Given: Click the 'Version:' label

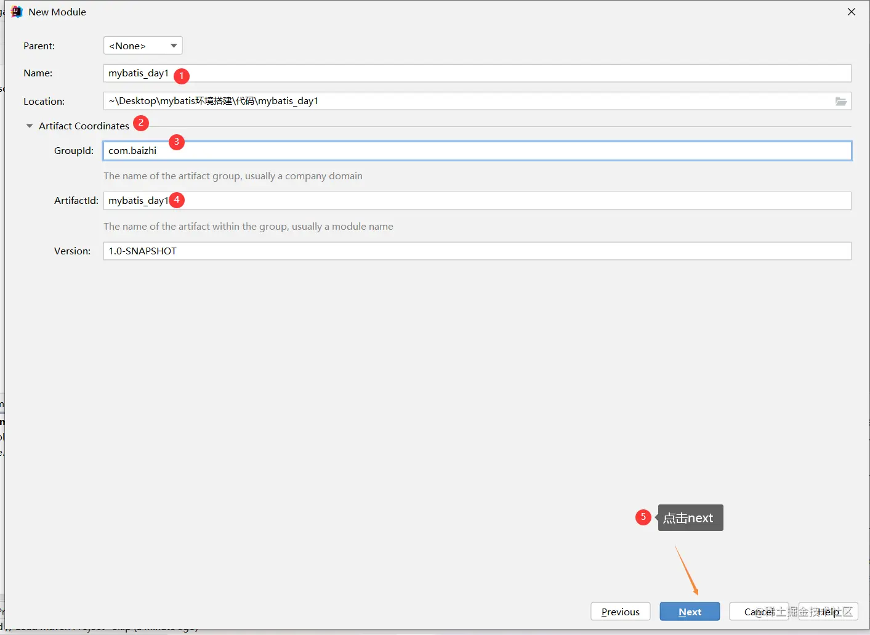Looking at the screenshot, I should tap(72, 251).
